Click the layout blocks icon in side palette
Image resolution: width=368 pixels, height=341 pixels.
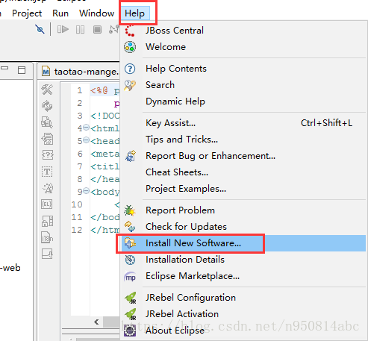tap(47, 221)
